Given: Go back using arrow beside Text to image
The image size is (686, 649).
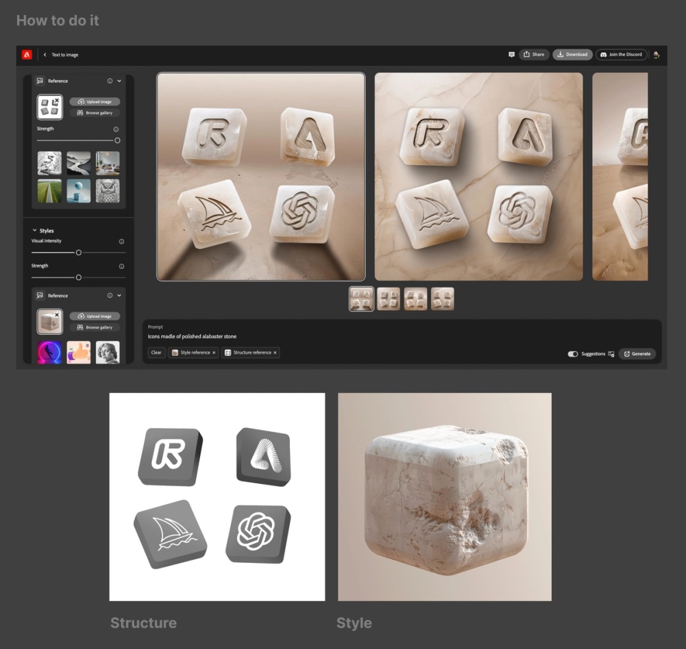Looking at the screenshot, I should (45, 55).
